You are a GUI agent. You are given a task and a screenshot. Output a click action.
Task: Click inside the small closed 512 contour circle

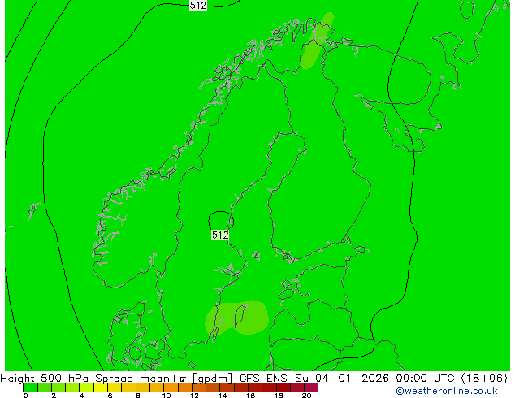pos(221,220)
